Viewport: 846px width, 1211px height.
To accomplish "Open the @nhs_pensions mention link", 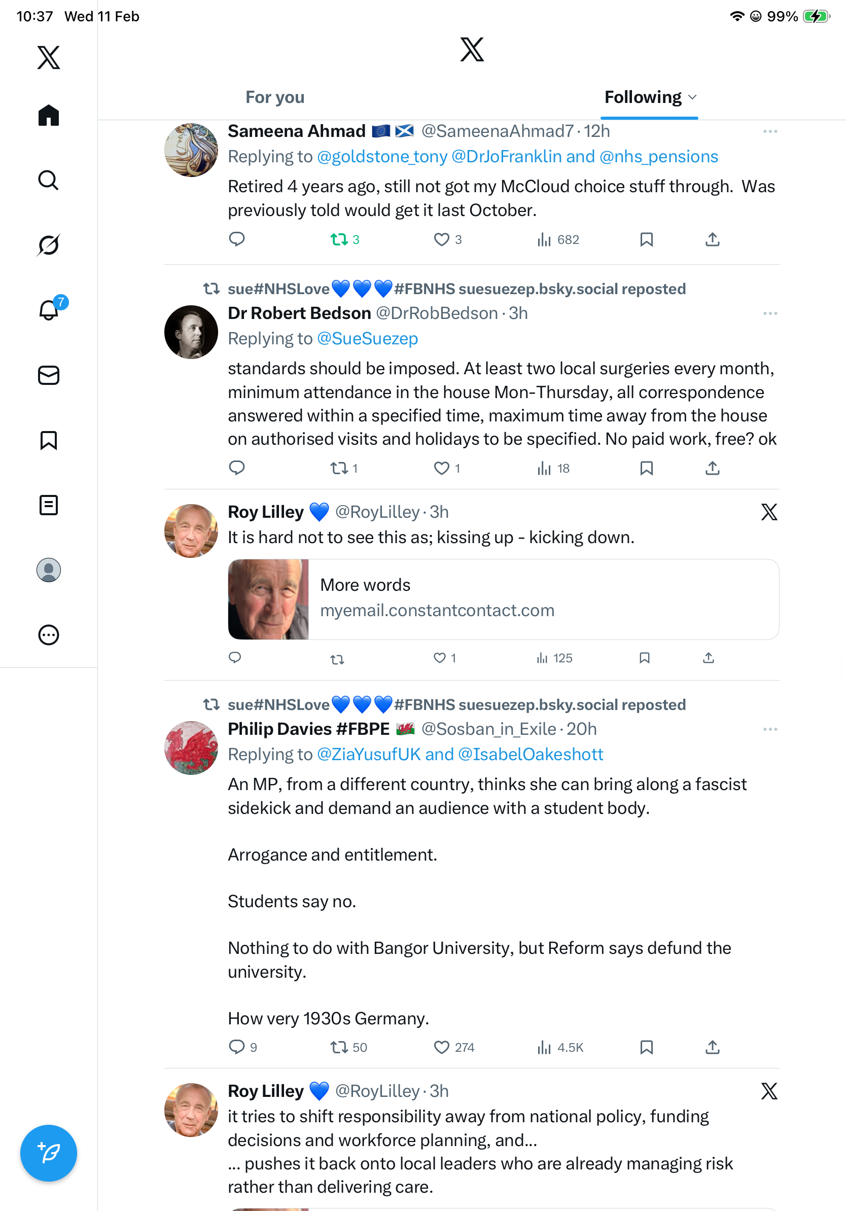I will tap(659, 157).
